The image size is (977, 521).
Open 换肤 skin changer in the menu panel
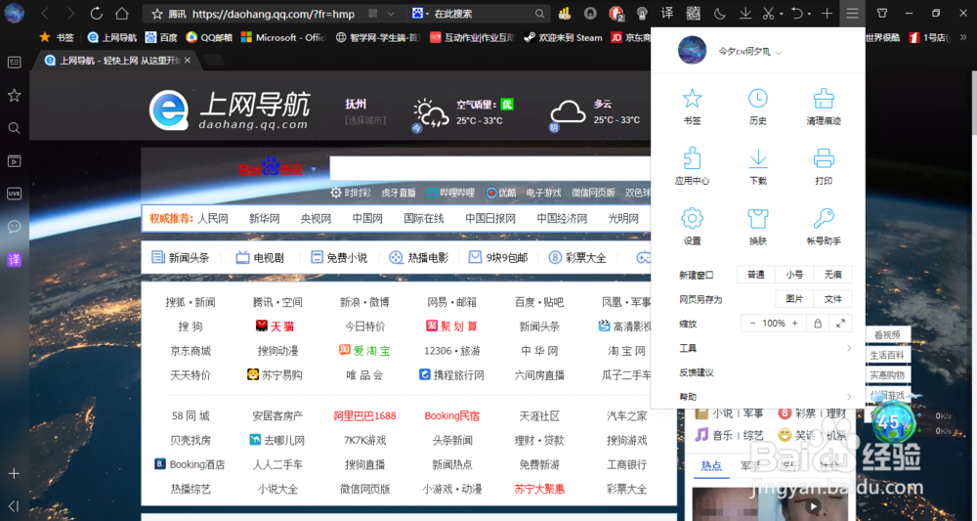(x=758, y=226)
